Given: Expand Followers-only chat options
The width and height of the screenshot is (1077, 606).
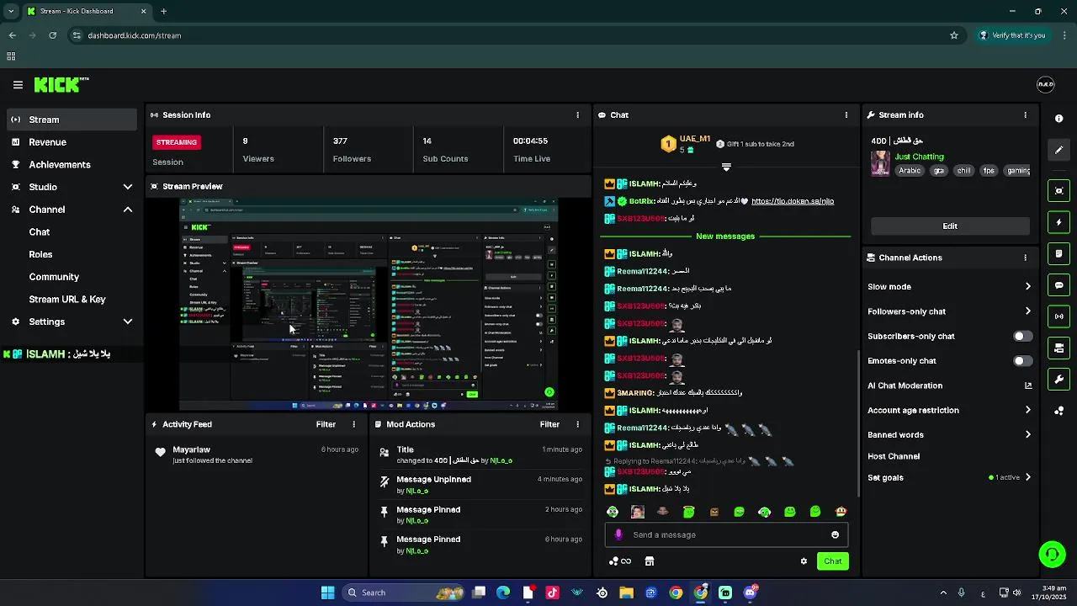Looking at the screenshot, I should coord(1027,311).
